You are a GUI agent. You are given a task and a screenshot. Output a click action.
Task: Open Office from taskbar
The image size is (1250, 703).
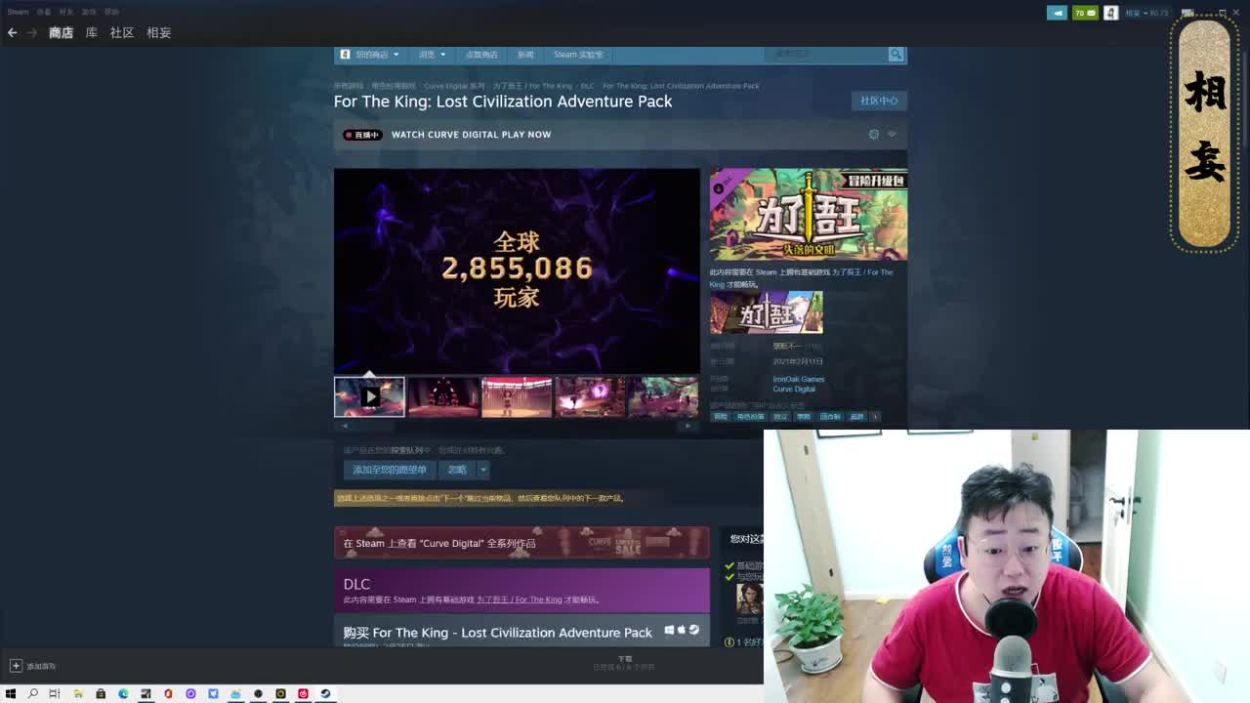(x=168, y=694)
